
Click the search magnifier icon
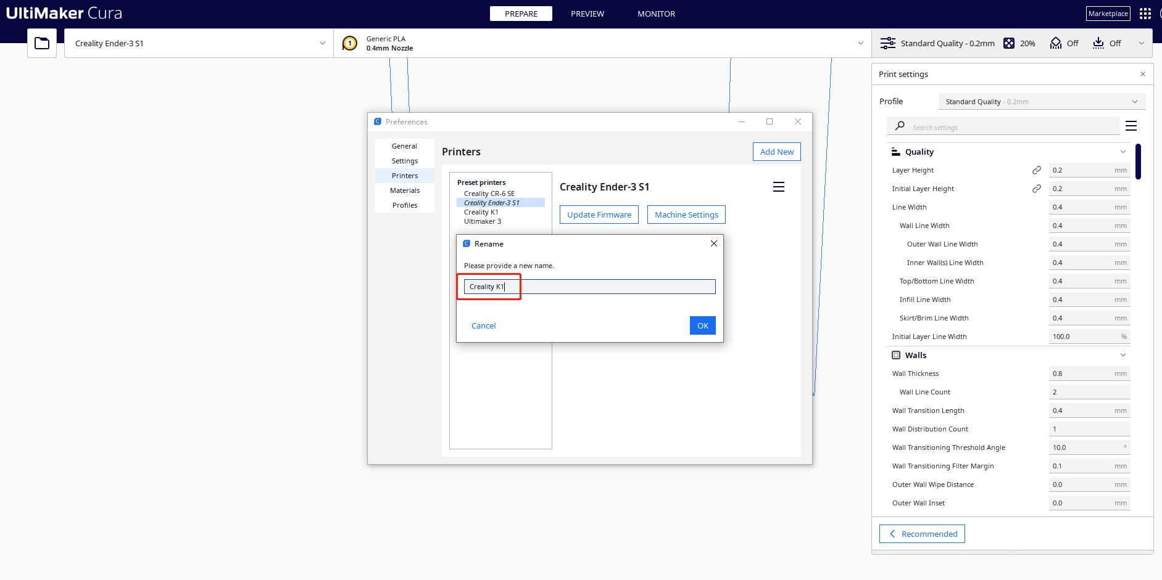click(x=900, y=126)
